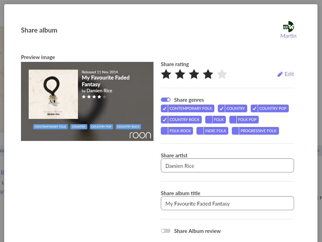The width and height of the screenshot is (322, 242).
Task: Click the second star in Share rating
Action: point(180,74)
